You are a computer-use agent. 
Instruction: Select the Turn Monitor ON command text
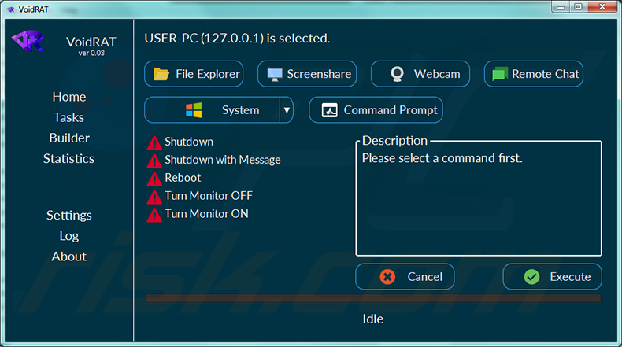click(x=206, y=214)
